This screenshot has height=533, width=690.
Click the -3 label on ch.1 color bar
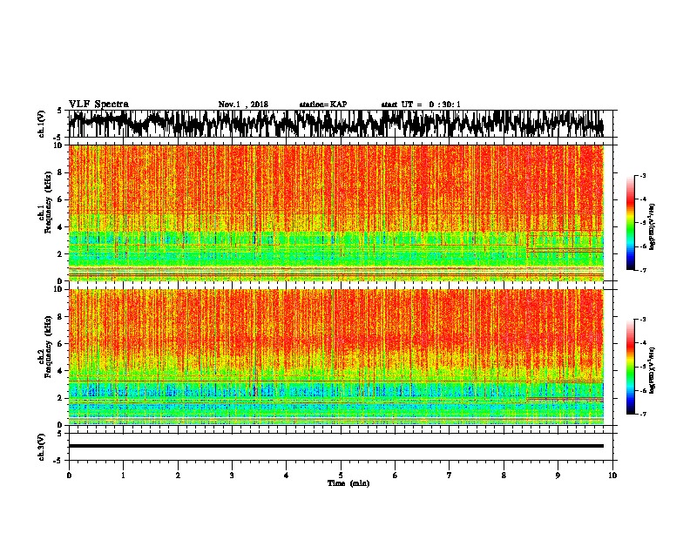coord(642,176)
